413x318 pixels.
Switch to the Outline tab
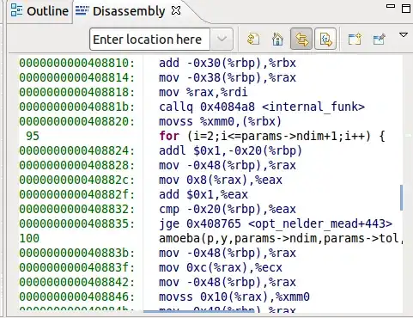[x=40, y=11]
